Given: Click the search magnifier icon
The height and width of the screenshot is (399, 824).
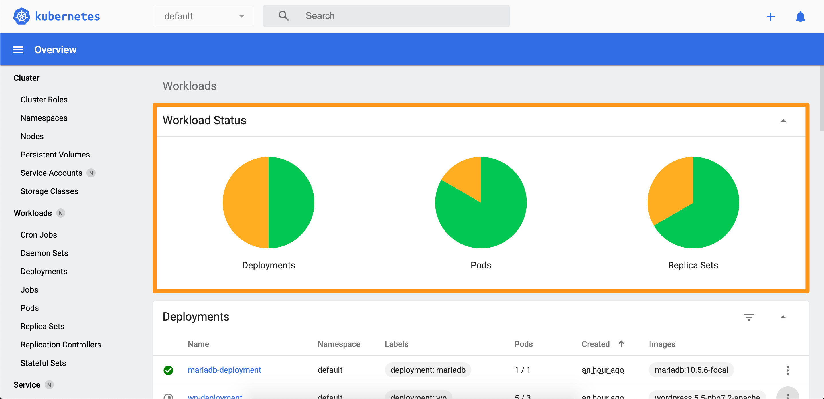Looking at the screenshot, I should click(283, 16).
